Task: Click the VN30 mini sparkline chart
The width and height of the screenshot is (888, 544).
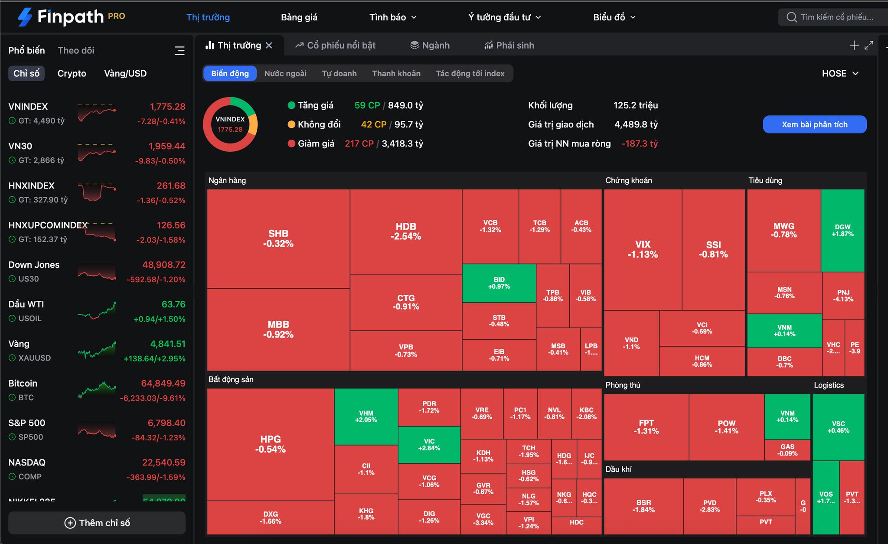Action: click(97, 153)
